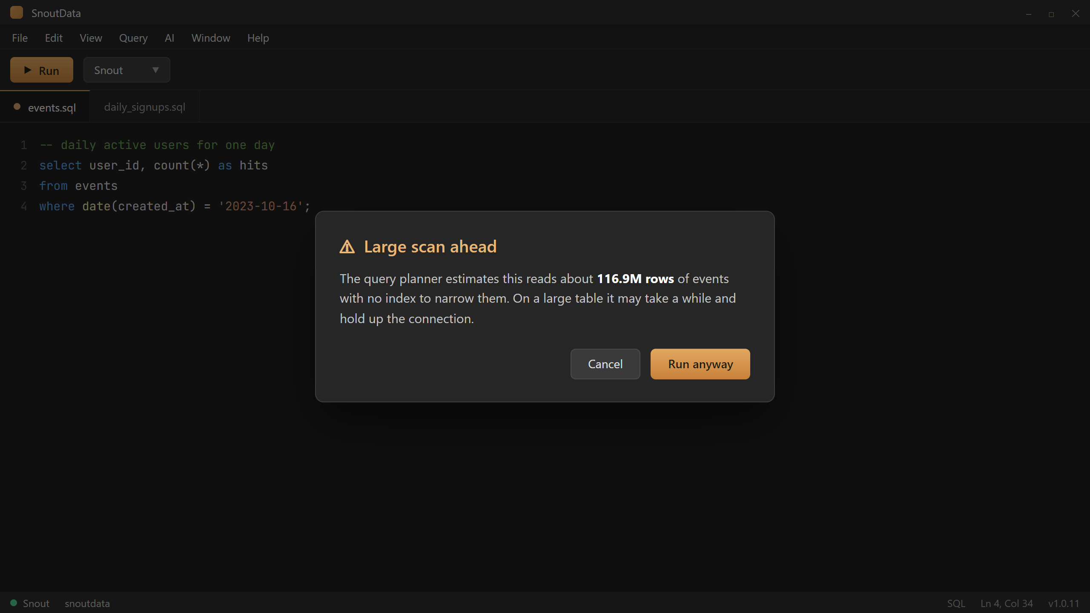The height and width of the screenshot is (613, 1090).
Task: Click the v1.0.11 version label
Action: coord(1064,603)
